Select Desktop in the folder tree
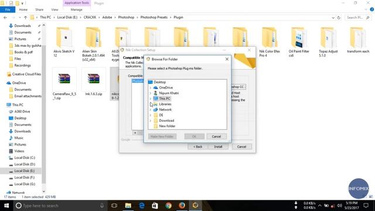This screenshot has width=375, height=211. point(159,82)
